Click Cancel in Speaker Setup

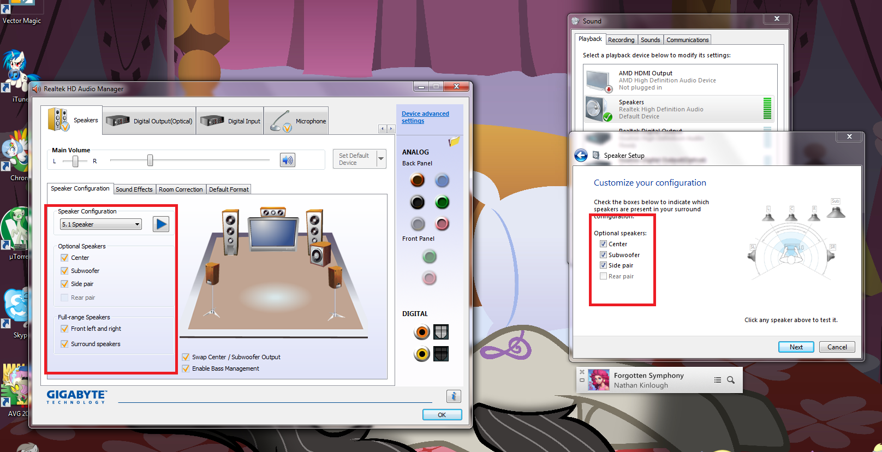pyautogui.click(x=837, y=347)
